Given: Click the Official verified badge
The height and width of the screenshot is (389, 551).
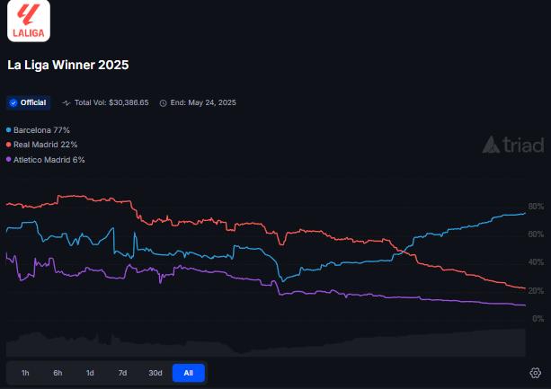Looking at the screenshot, I should pyautogui.click(x=29, y=103).
